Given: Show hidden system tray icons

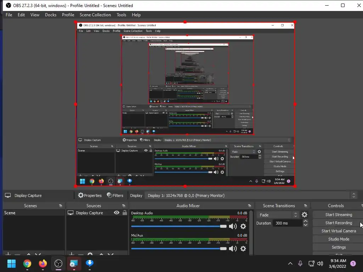Looking at the screenshot, I should [x=290, y=263].
